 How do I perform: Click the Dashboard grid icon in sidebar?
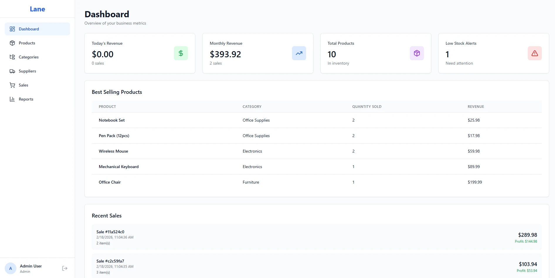coord(12,29)
